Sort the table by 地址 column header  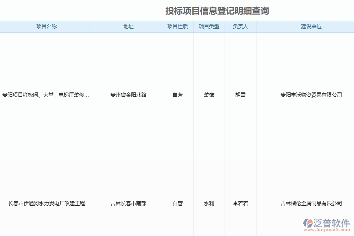point(129,26)
